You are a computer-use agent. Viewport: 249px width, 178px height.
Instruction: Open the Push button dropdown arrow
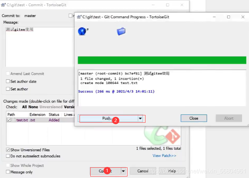[140, 118]
